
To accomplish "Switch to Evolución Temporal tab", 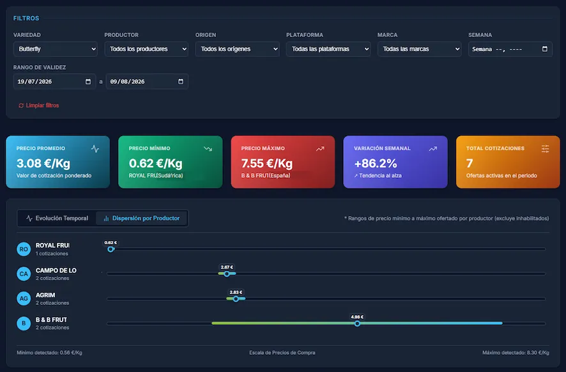I will (57, 218).
